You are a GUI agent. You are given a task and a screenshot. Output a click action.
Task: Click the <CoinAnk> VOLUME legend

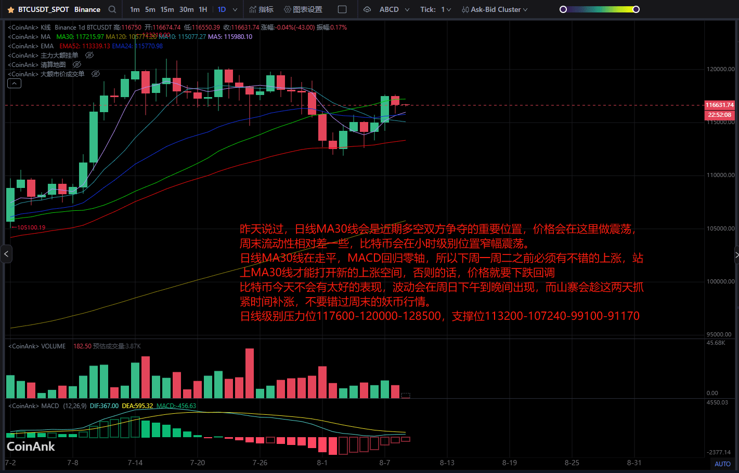click(x=37, y=346)
